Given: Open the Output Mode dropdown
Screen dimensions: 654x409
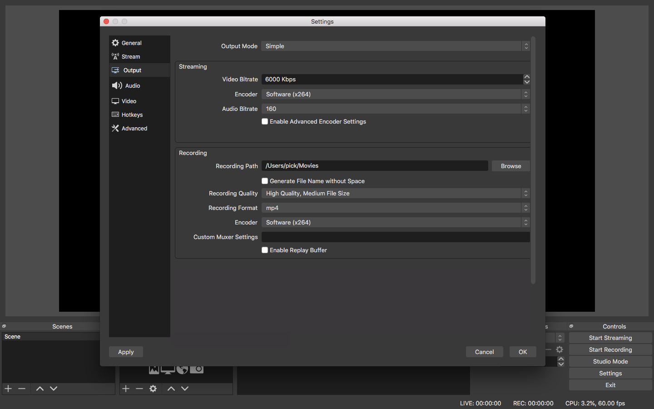Looking at the screenshot, I should tap(396, 46).
